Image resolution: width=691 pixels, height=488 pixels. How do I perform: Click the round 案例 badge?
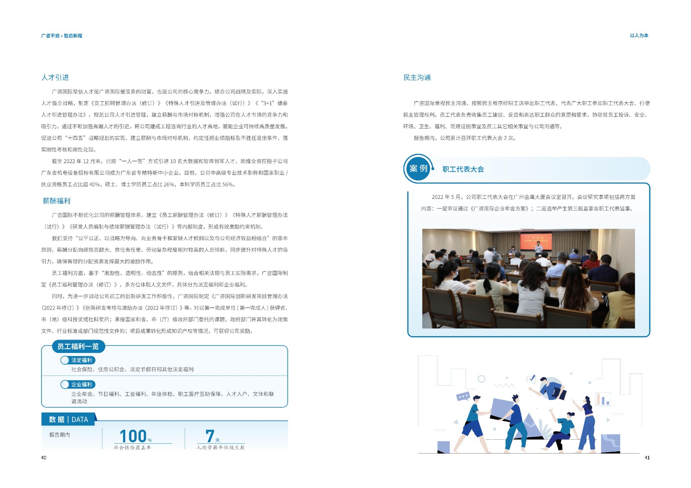point(418,168)
